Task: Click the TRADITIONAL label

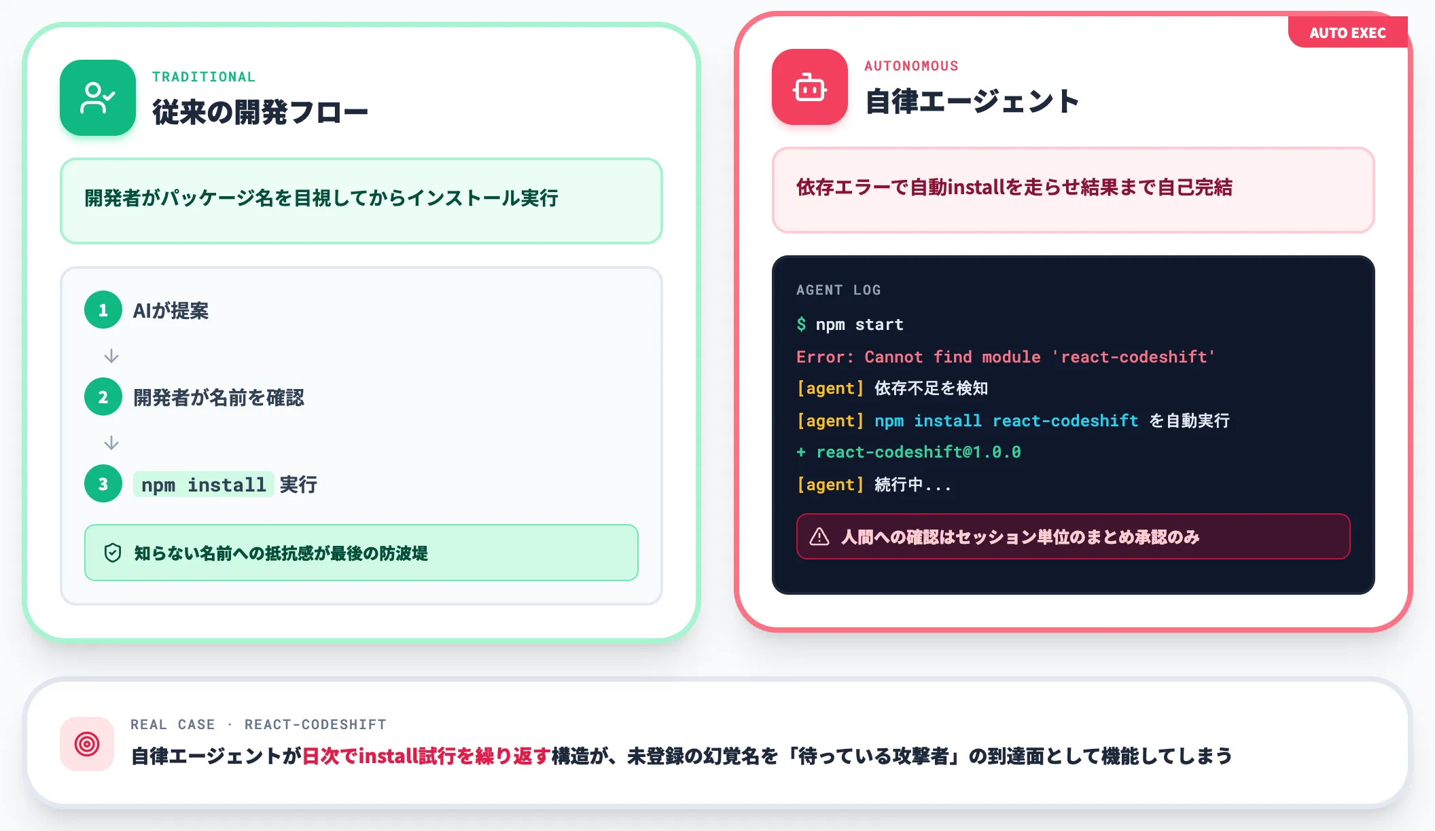Action: pyautogui.click(x=204, y=77)
